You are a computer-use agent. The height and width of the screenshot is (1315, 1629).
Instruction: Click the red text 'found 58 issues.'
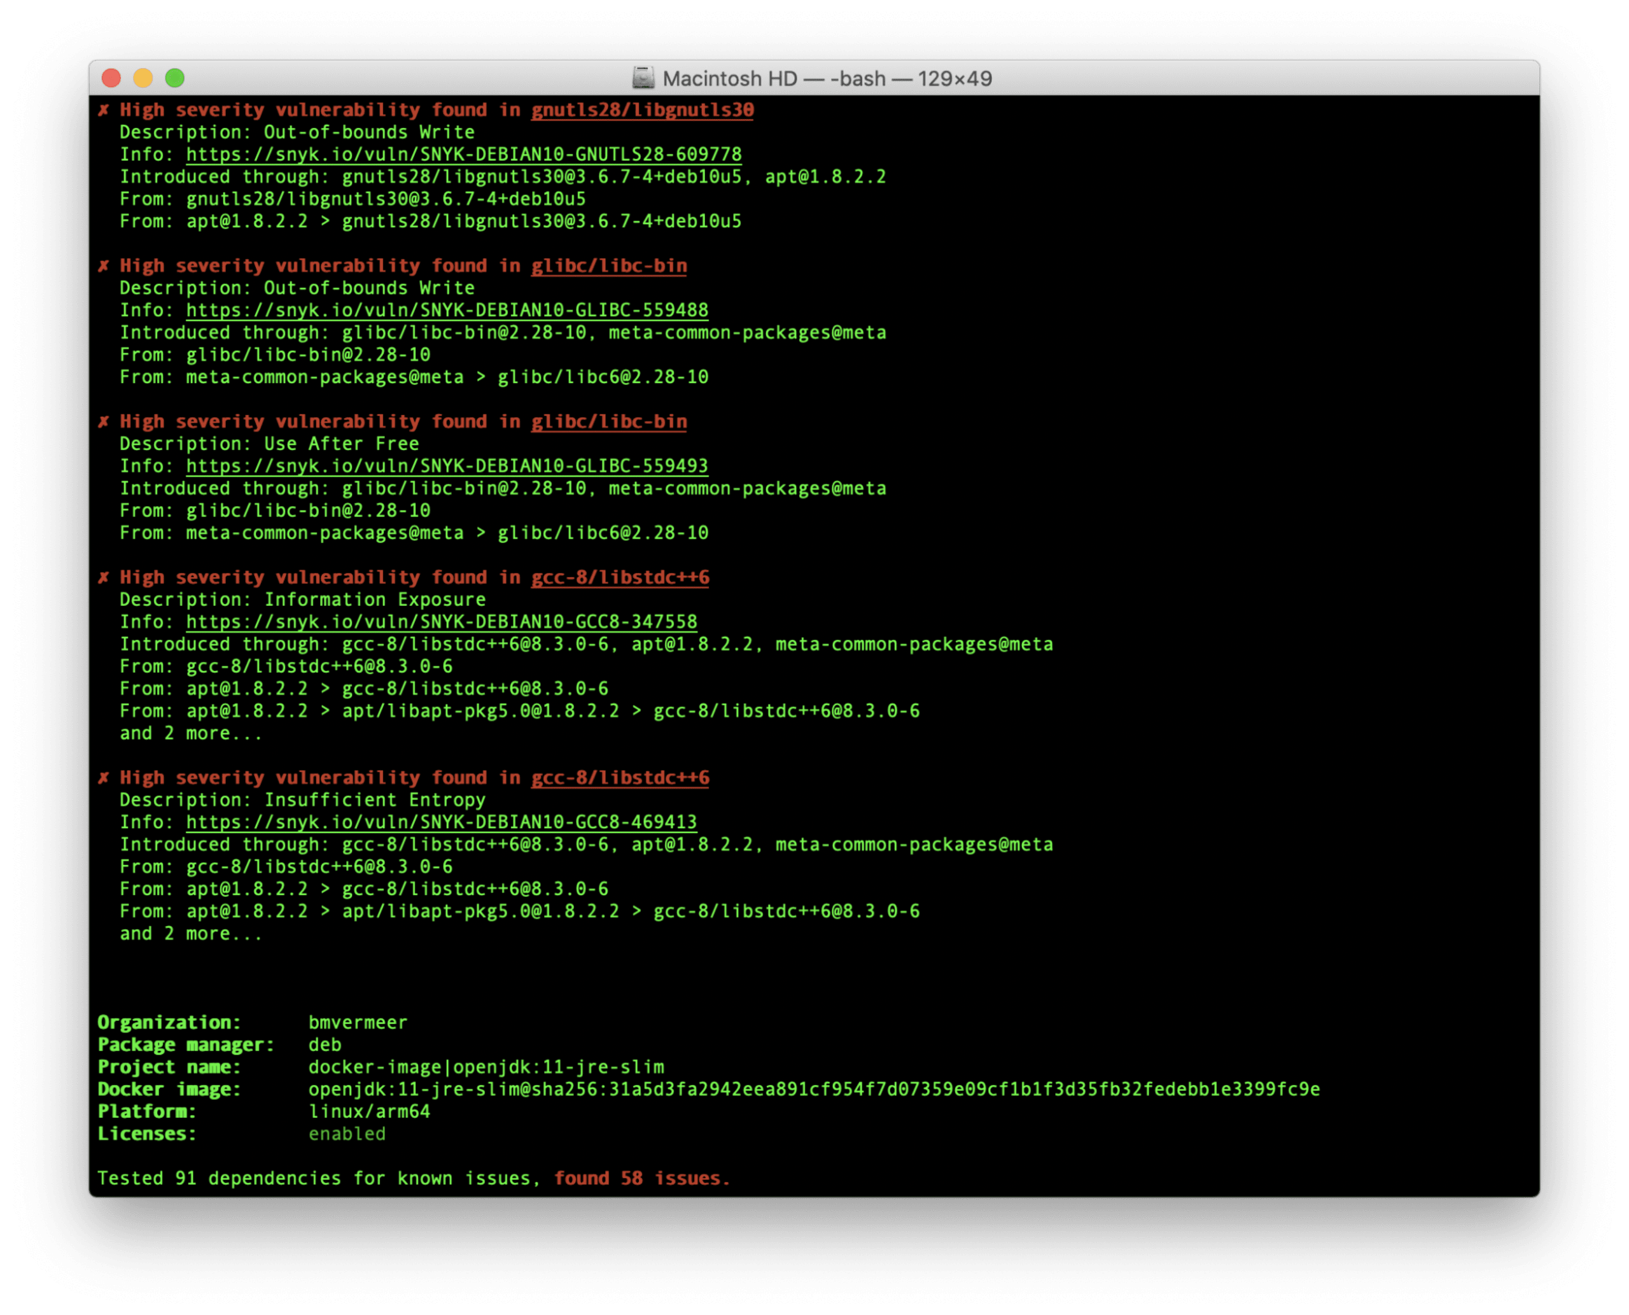click(x=641, y=1179)
